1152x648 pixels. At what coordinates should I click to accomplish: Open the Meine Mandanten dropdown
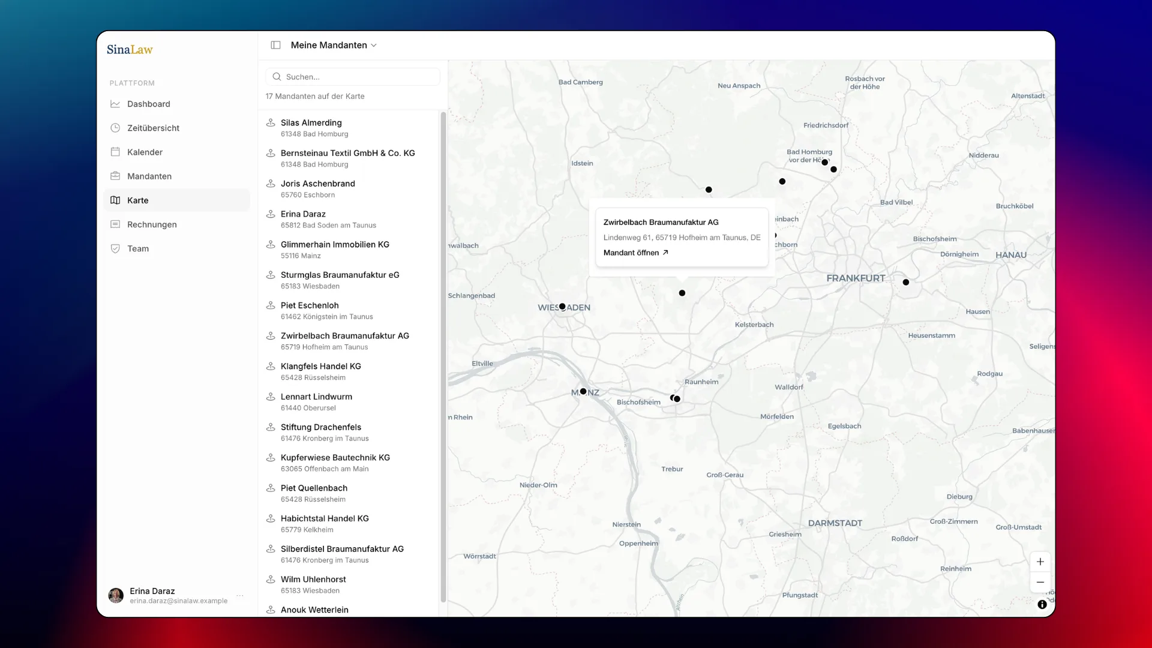tap(334, 45)
